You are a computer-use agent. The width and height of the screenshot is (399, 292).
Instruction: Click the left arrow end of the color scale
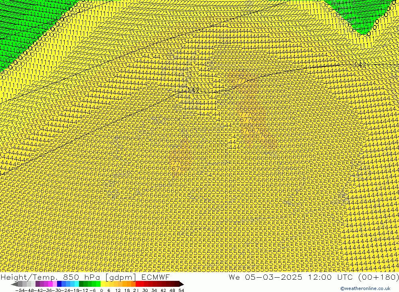14,284
